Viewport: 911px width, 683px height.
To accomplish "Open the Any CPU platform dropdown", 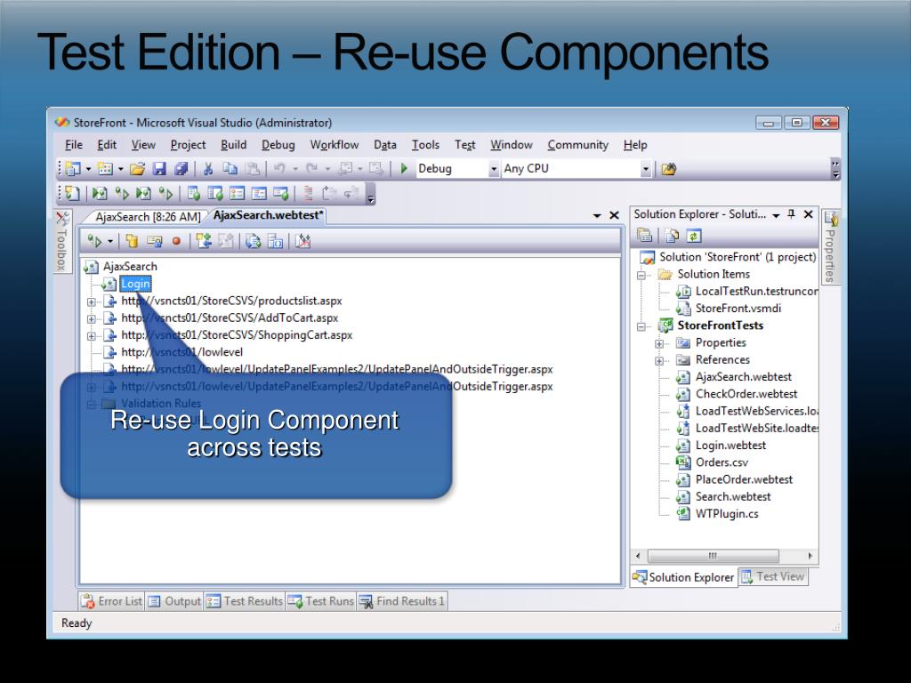I will (x=646, y=169).
